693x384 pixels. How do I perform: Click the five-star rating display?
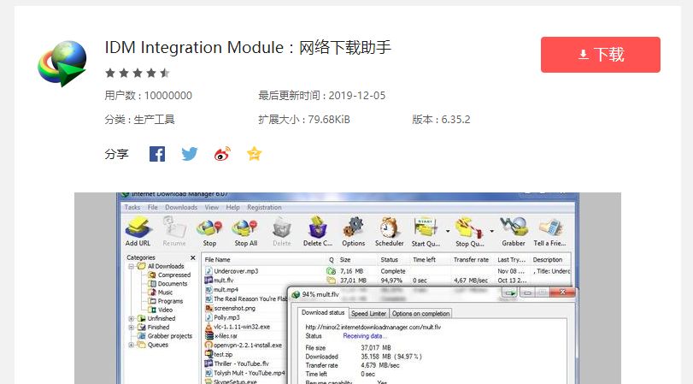pyautogui.click(x=138, y=73)
